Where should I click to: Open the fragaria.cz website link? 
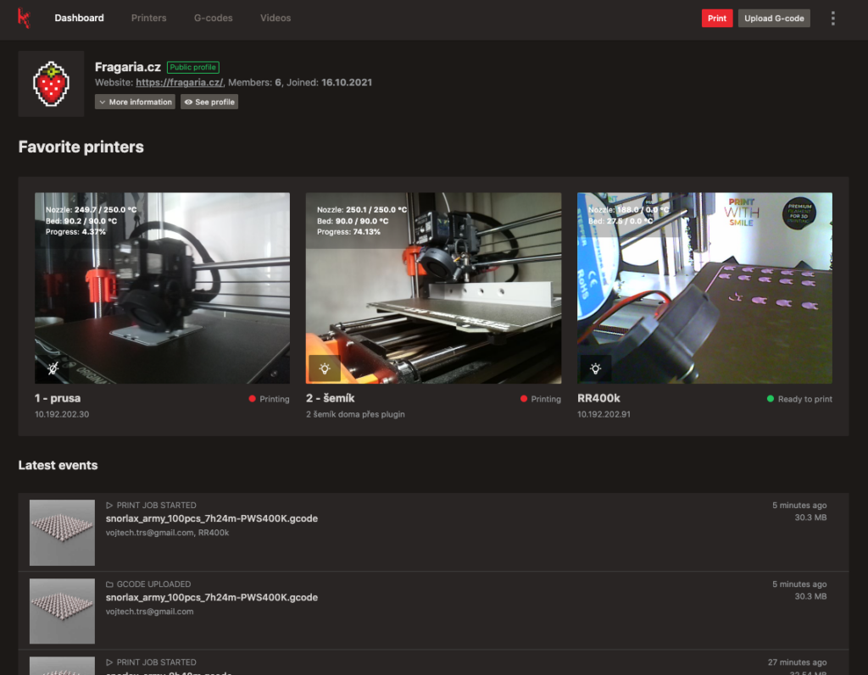pos(180,83)
